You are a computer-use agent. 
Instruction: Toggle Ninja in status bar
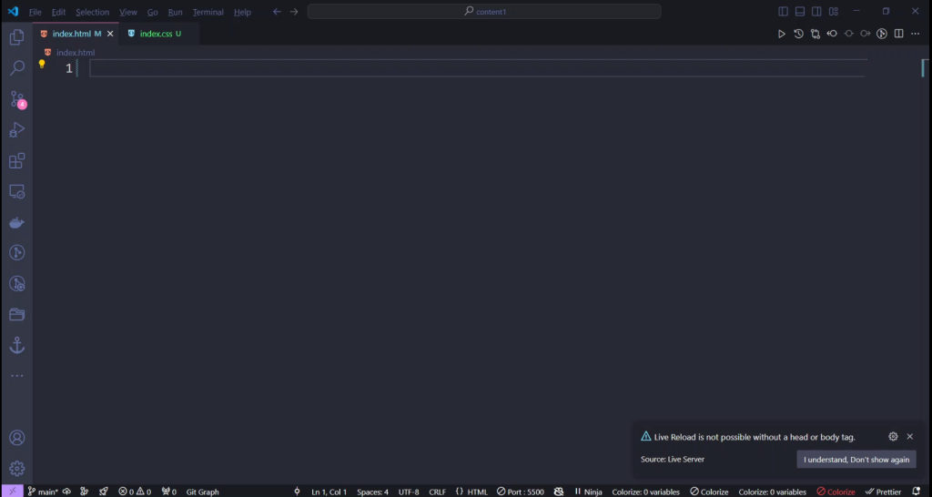tap(588, 492)
